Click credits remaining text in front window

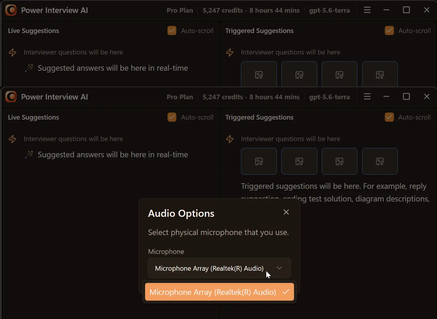[x=251, y=97]
